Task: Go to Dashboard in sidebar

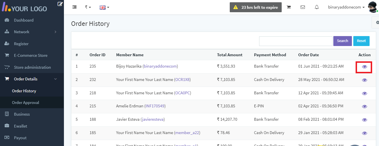Action: 24,20
